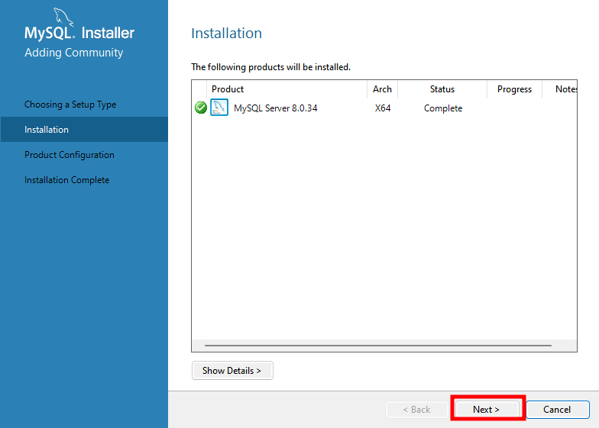
Task: Click the Complete status cell
Action: coord(443,108)
